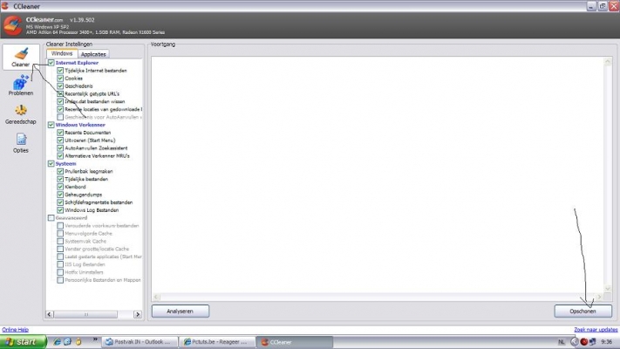620x349 pixels.
Task: Check Verouderde voorkeurs-bestanden
Action: [60, 226]
